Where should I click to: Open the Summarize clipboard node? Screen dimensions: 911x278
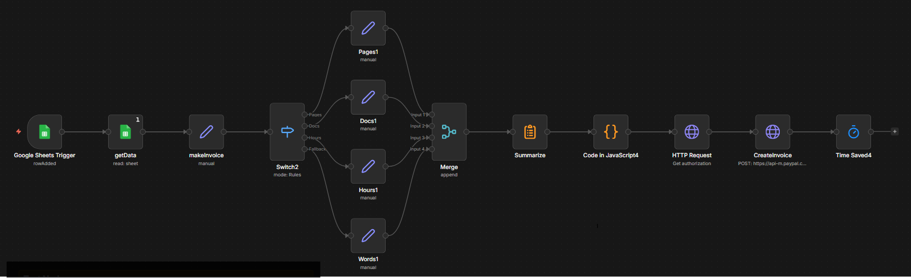[x=530, y=132]
